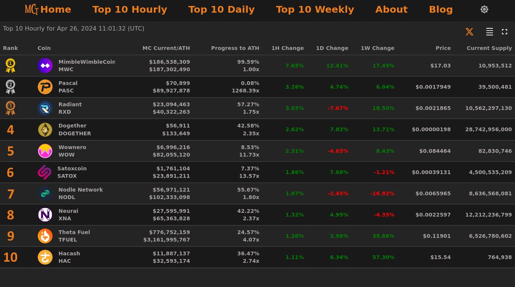Click the Nodle Network logo icon
The width and height of the screenshot is (515, 287).
[x=45, y=194]
